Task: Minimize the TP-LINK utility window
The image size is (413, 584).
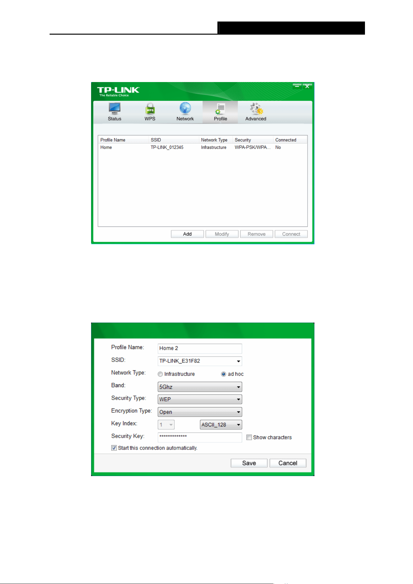Action: coord(297,86)
